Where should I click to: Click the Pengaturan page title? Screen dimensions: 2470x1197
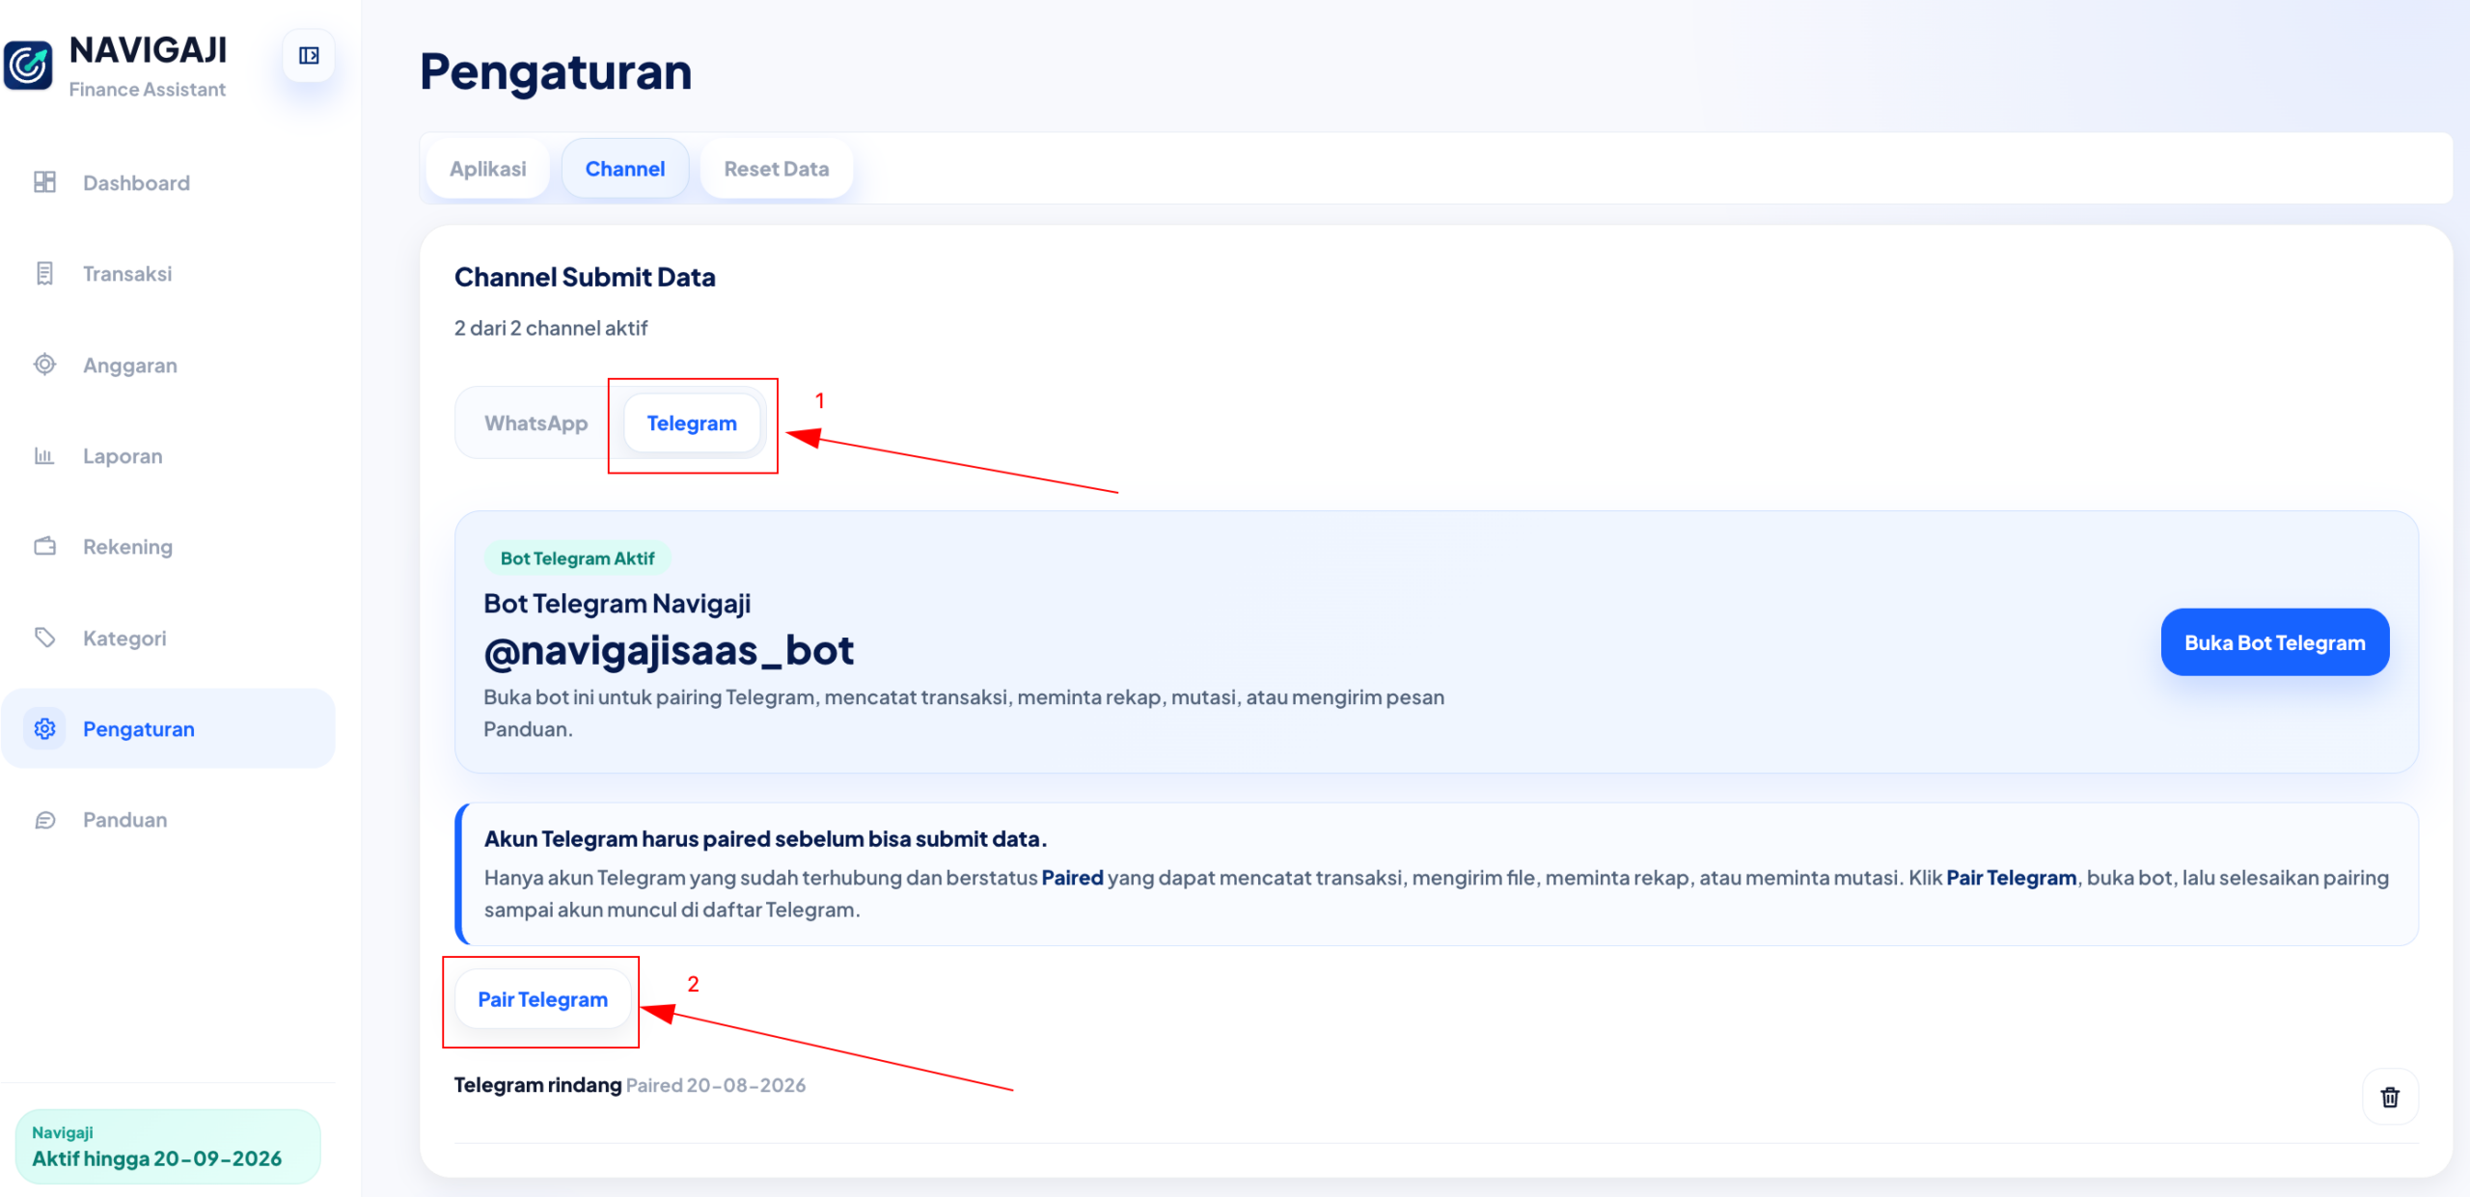pyautogui.click(x=556, y=71)
